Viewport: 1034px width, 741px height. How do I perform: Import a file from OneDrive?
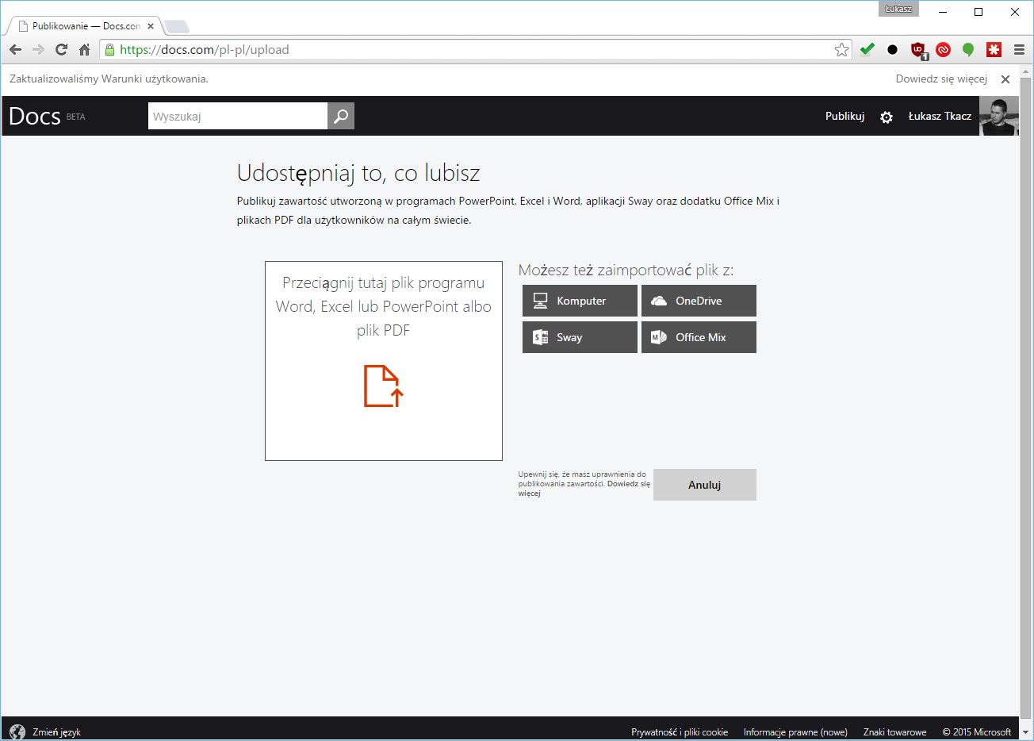point(699,301)
